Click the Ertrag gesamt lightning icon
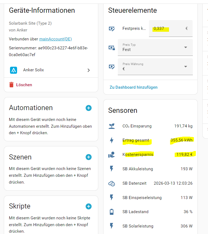The image size is (208, 234). coord(111,140)
